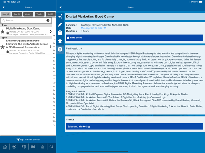Tap the Program Schedule line
Image resolution: width=205 pixels, height=153 pixels.
coord(76,91)
